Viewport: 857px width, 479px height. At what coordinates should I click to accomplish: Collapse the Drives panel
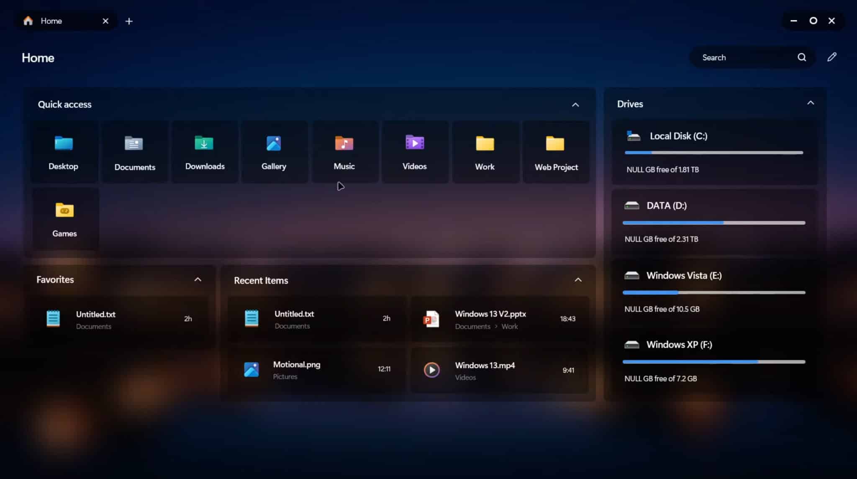(x=811, y=102)
